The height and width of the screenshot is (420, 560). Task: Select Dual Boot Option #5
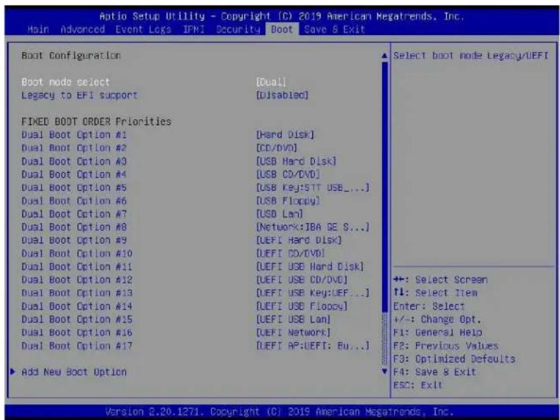[74, 188]
